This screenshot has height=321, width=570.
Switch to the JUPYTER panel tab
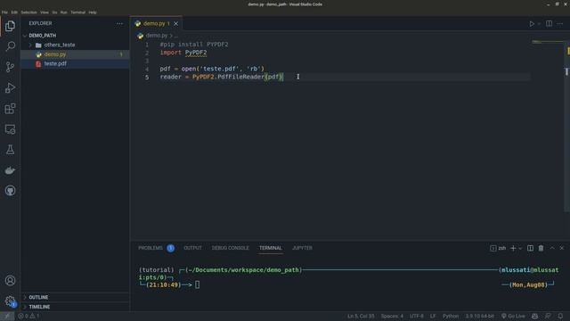pos(302,248)
